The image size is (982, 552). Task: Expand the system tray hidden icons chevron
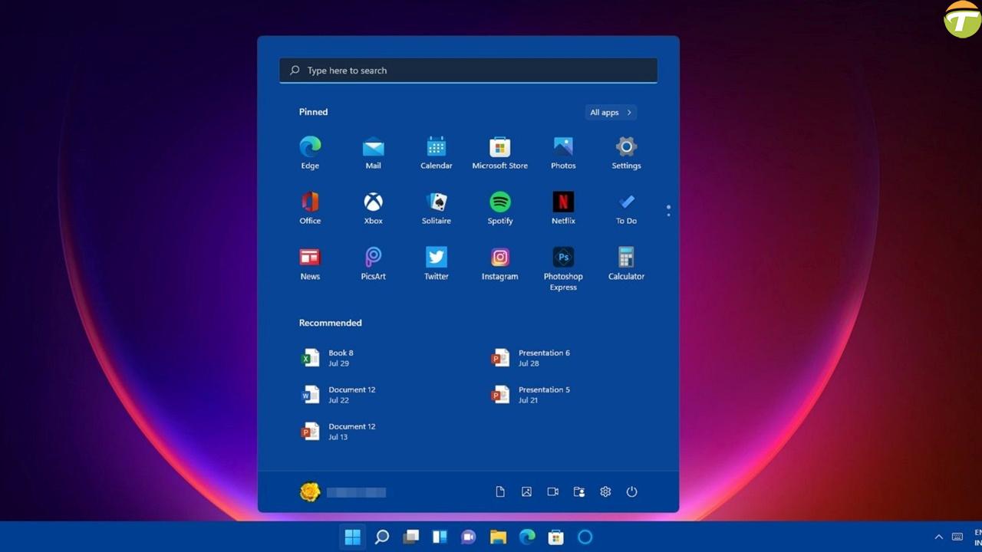pos(938,537)
